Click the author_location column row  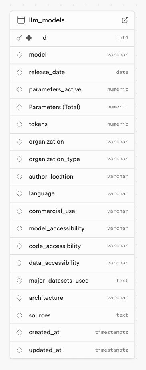point(72,177)
